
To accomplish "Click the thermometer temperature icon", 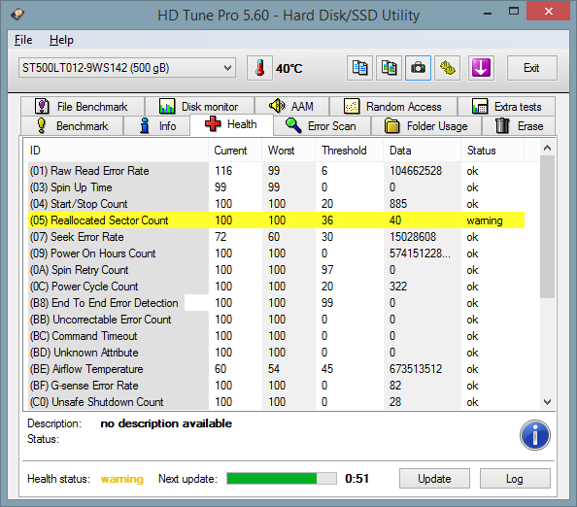I will coord(259,68).
